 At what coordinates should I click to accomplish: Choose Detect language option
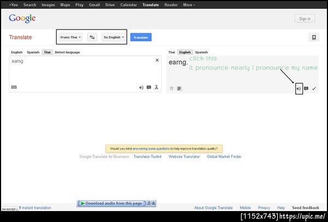coord(67,52)
